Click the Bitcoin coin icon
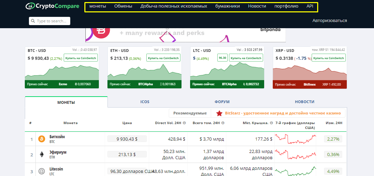 pos(42,139)
